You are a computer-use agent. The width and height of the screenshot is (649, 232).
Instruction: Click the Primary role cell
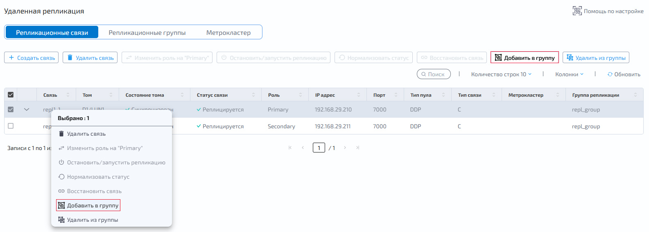point(278,109)
